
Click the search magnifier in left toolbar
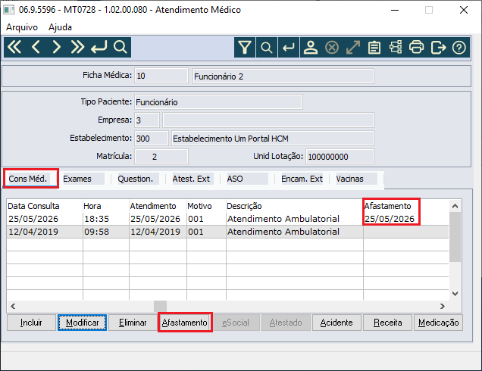click(x=120, y=47)
